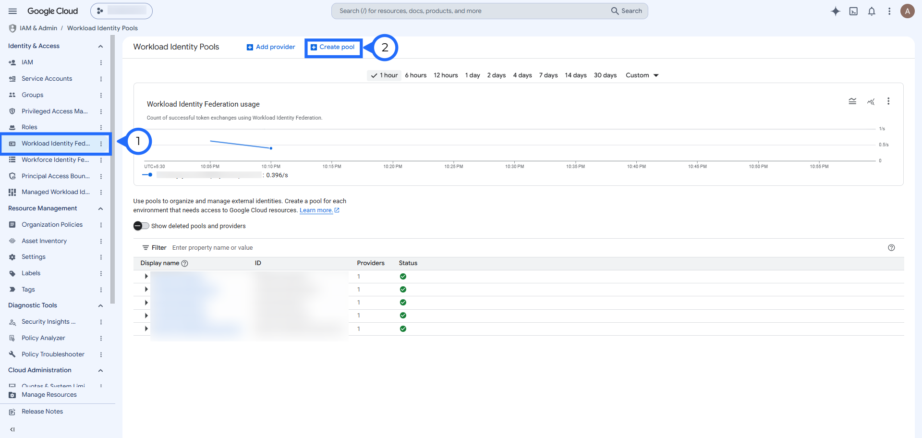922x438 pixels.
Task: Collapse the Cloud Administration section
Action: [x=100, y=371]
